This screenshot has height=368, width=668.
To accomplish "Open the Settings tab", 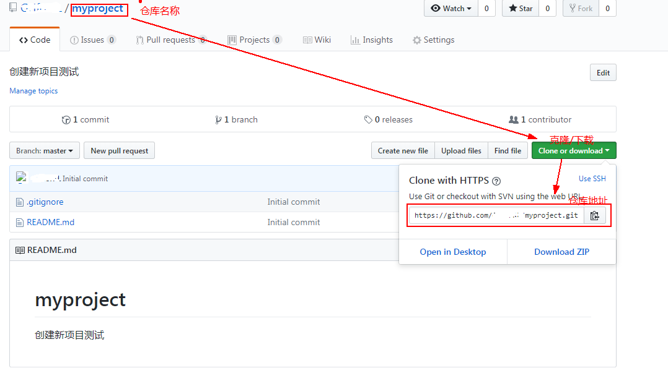I will (x=433, y=40).
